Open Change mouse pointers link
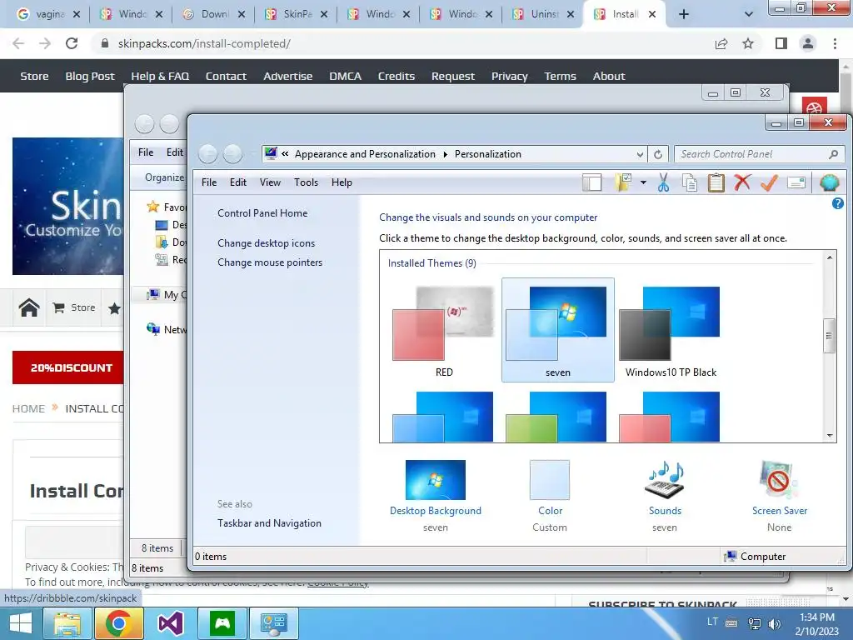This screenshot has width=853, height=640. tap(270, 262)
